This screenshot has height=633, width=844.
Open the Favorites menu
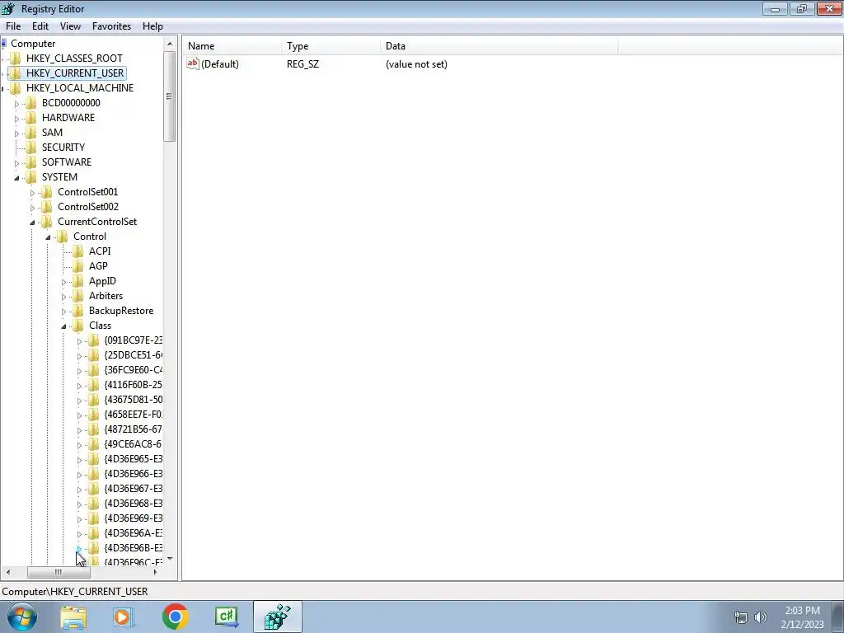(111, 26)
